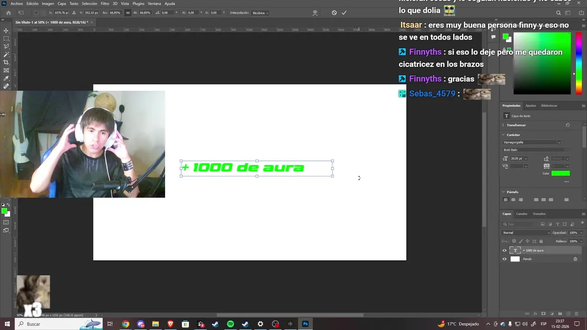Select the Crop tool
Viewport: 587px width, 330px height.
point(6,62)
